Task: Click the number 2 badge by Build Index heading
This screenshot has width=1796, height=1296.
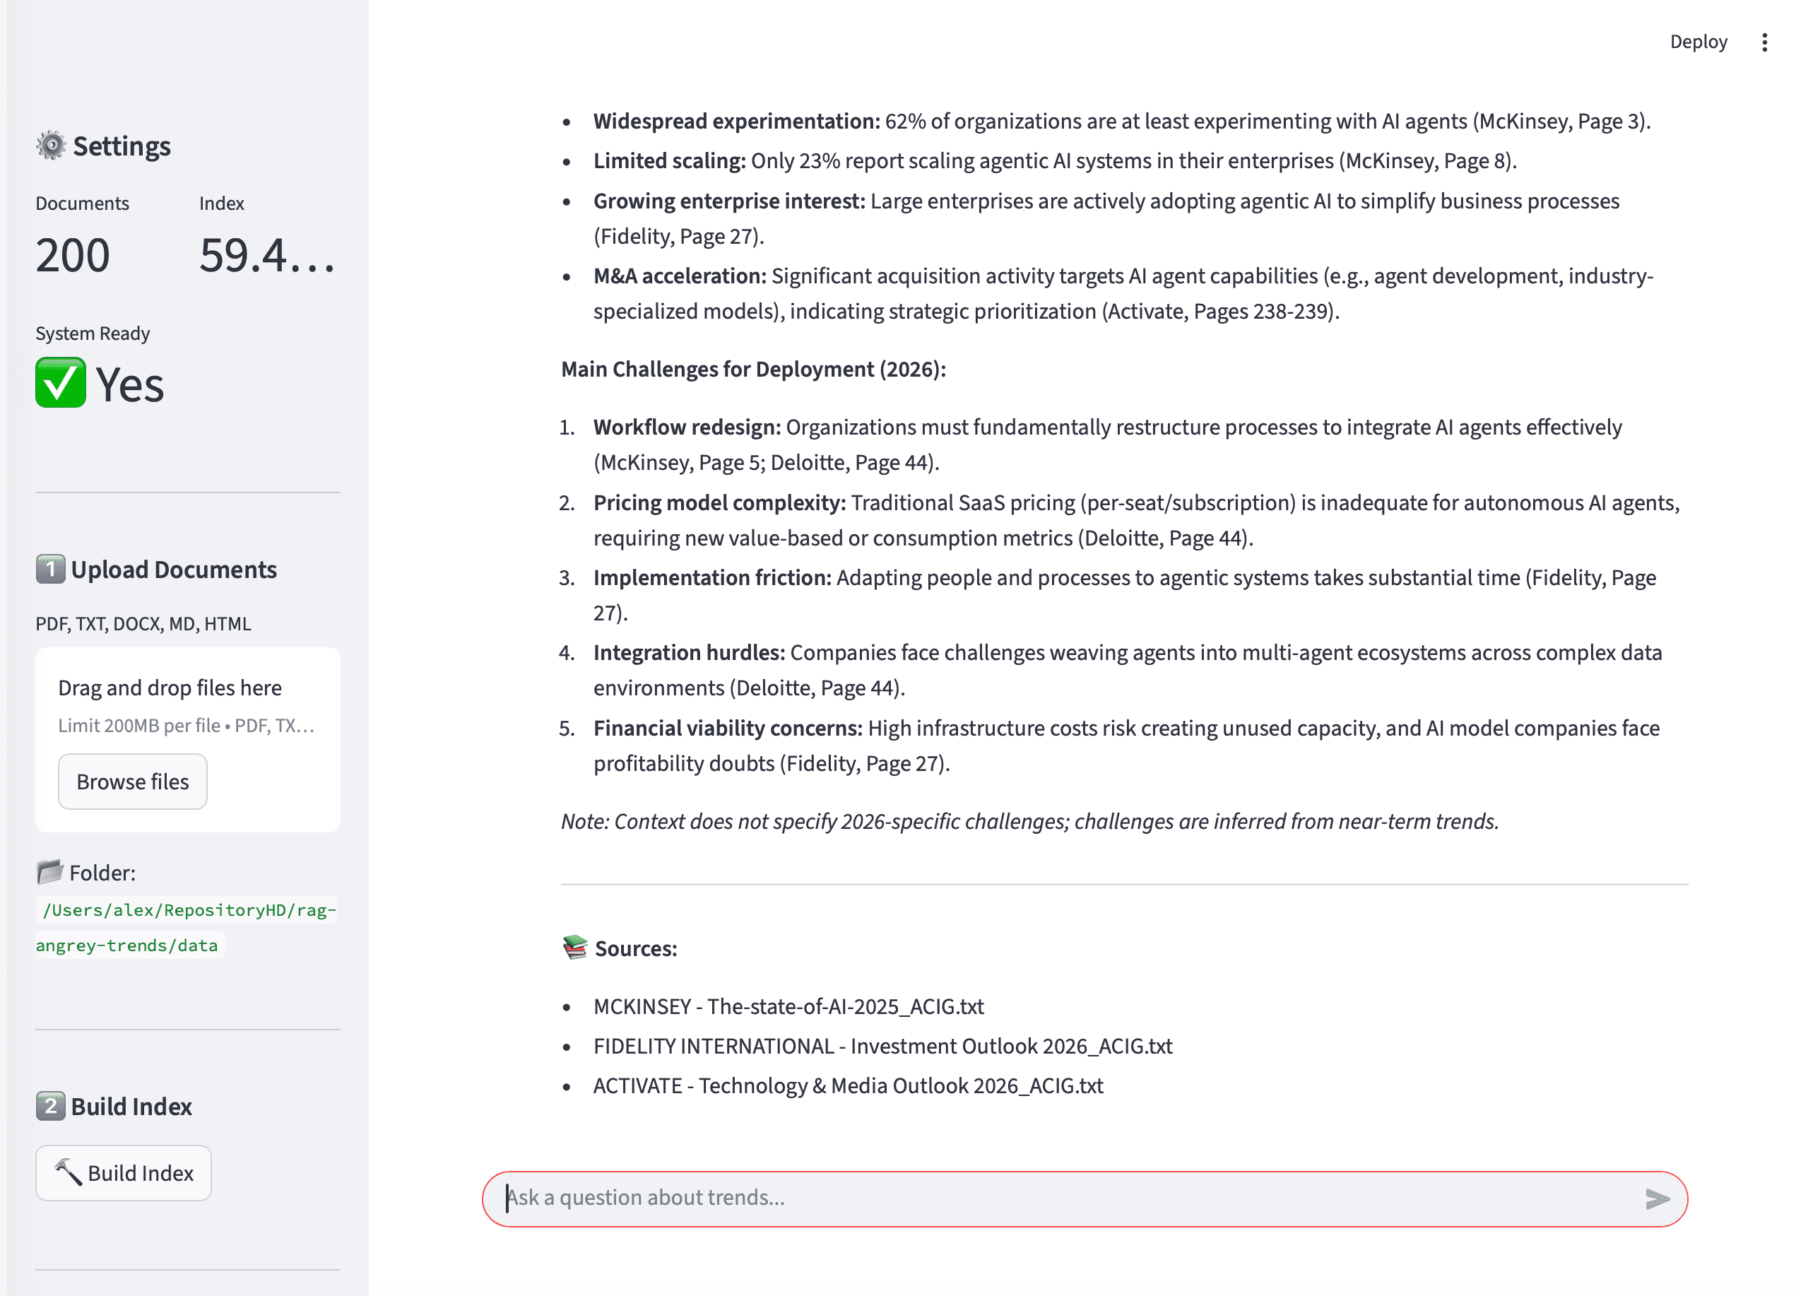Action: pos(51,1106)
